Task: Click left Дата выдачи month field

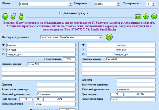Action: point(38,99)
